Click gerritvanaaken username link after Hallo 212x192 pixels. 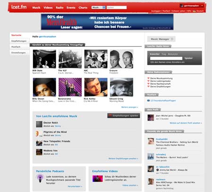point(48,37)
